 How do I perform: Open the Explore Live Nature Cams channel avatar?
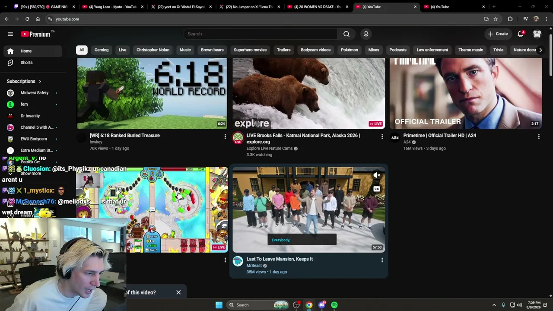pyautogui.click(x=238, y=138)
